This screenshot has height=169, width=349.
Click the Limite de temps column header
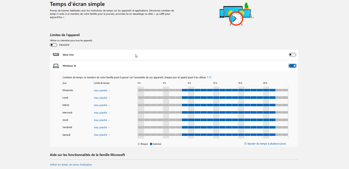coord(102,83)
